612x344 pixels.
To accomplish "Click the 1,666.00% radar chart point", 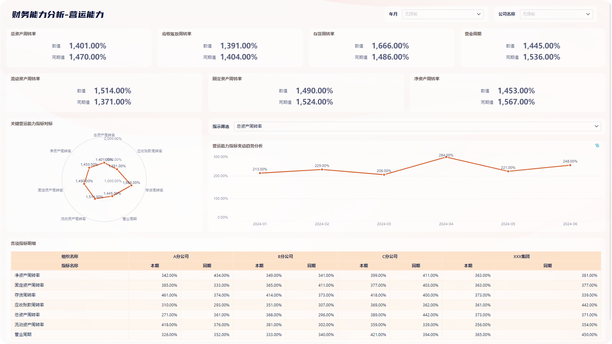I will [x=131, y=185].
